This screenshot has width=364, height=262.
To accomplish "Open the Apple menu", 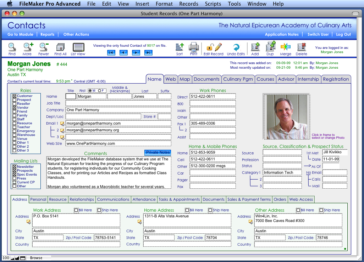I will [10, 4].
